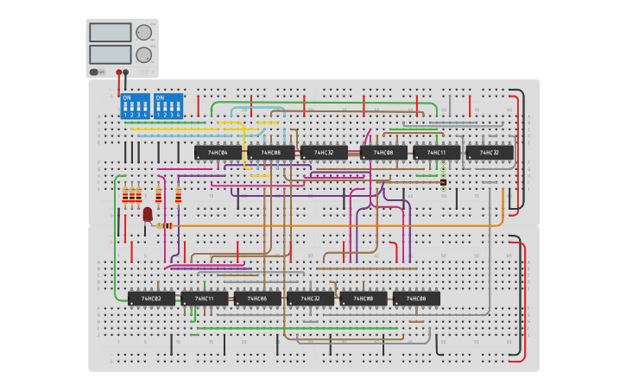Select the long green horizontal wire on lower board
The width and height of the screenshot is (626, 391).
tap(297, 328)
